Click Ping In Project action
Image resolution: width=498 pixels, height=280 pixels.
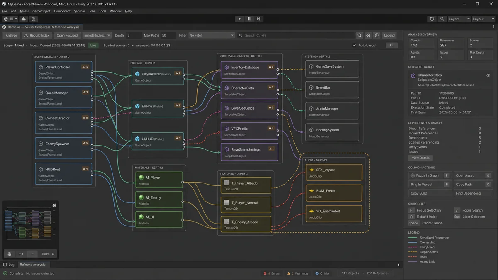[430, 185]
